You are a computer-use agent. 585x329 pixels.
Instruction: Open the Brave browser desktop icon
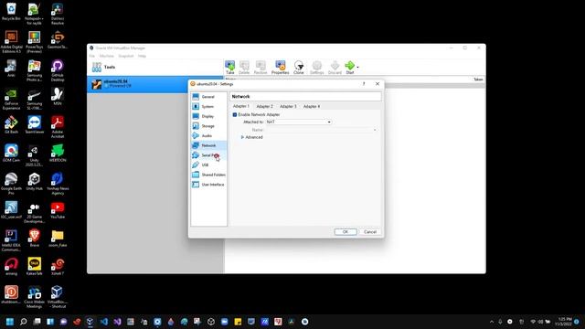35,238
